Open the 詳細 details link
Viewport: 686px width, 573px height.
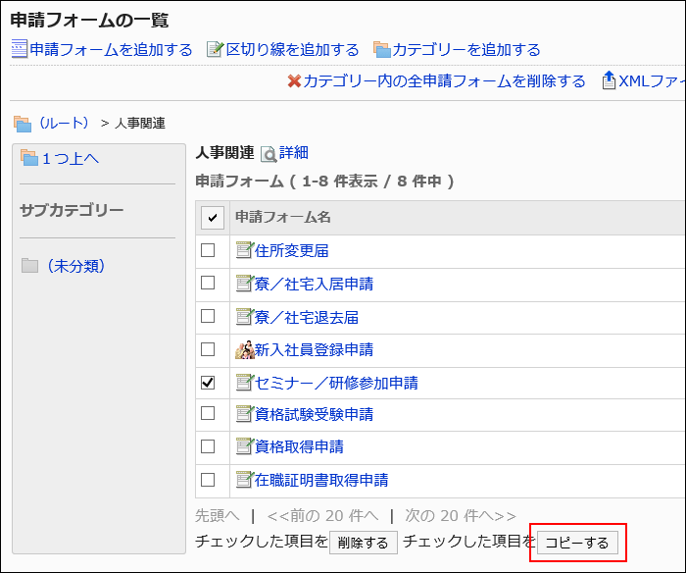tap(294, 152)
